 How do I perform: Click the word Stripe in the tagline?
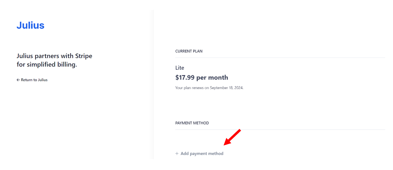point(85,56)
